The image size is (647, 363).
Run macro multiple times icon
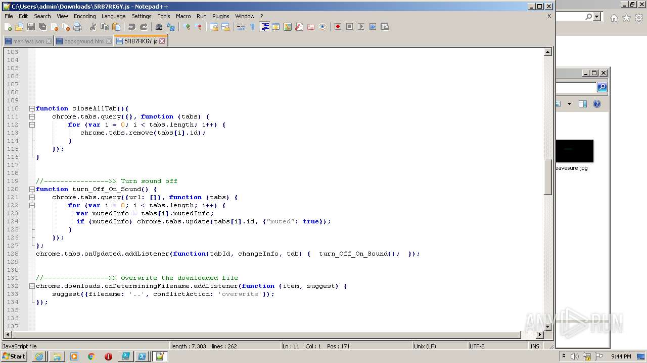373,27
